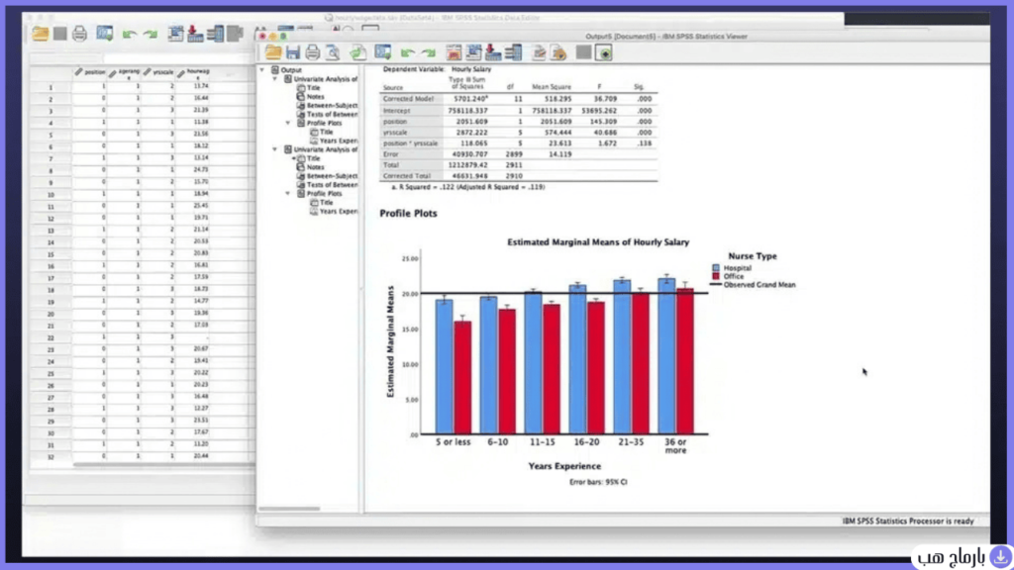Save the output document in Viewer toolbar
1014x570 pixels.
coord(293,53)
